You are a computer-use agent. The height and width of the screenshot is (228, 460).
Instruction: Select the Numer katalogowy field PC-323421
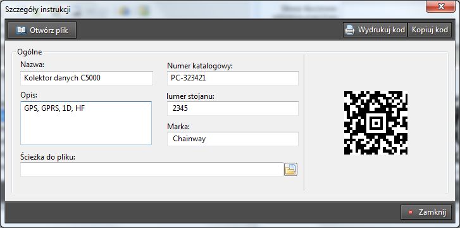coord(233,78)
